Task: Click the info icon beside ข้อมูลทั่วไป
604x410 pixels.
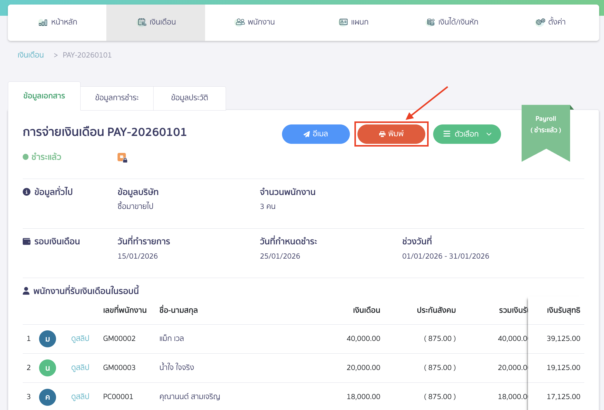Action: 27,192
